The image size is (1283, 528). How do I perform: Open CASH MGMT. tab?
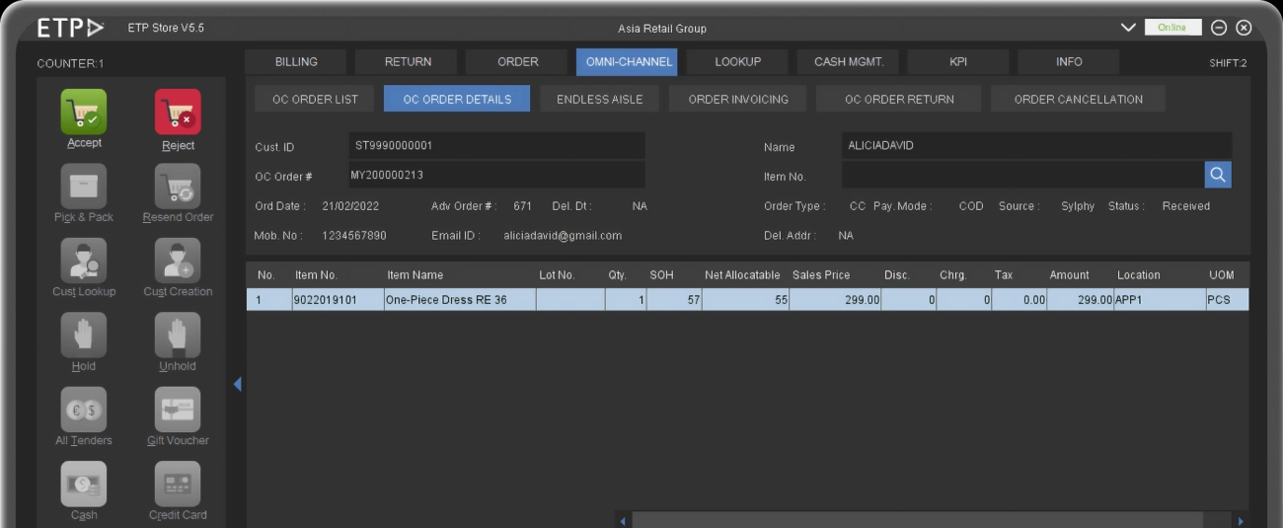click(x=849, y=62)
